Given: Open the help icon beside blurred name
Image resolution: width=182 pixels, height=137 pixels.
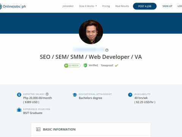Looking at the screenshot, I should 107,50.
